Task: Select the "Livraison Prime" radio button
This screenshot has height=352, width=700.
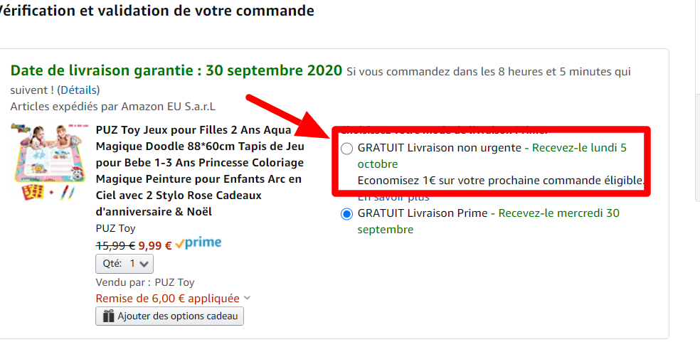Action: [x=346, y=214]
